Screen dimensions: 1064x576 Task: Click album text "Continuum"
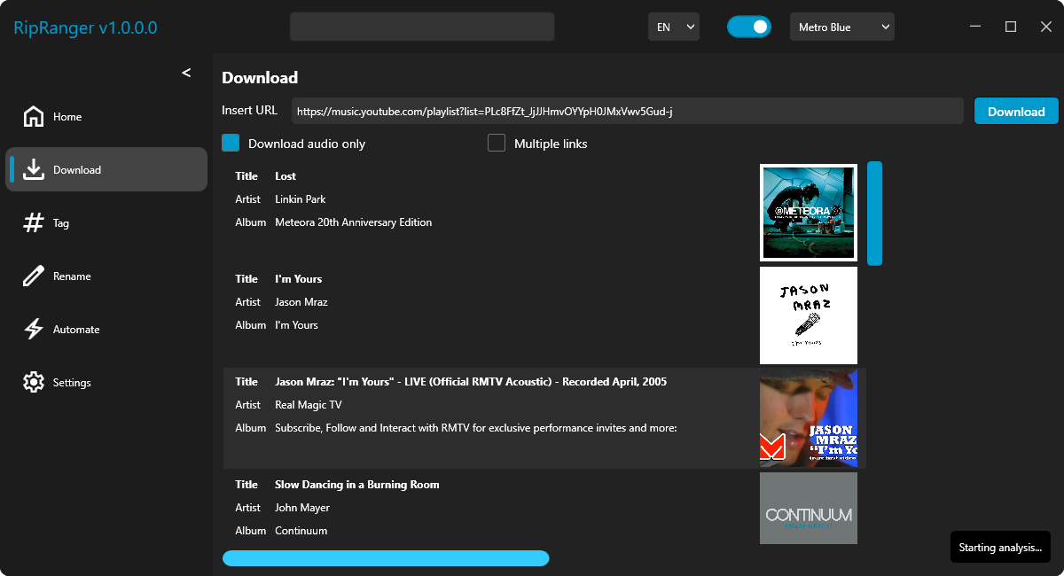[301, 531]
